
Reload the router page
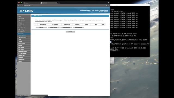point(23,5)
